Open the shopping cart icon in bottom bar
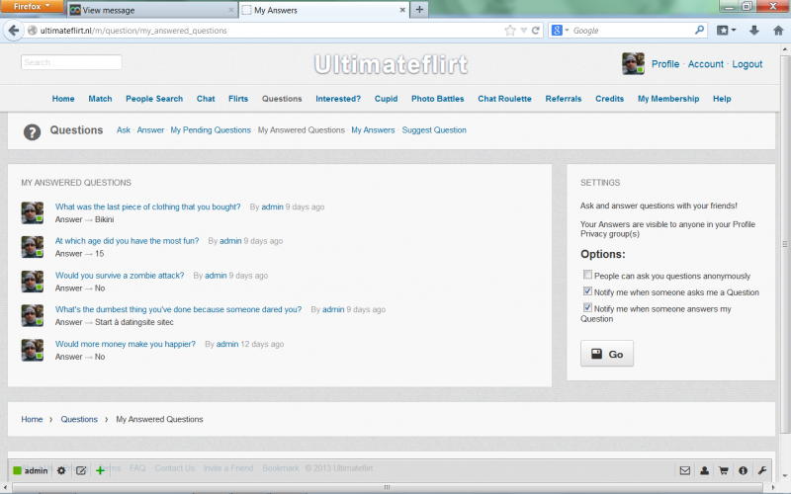 point(724,470)
